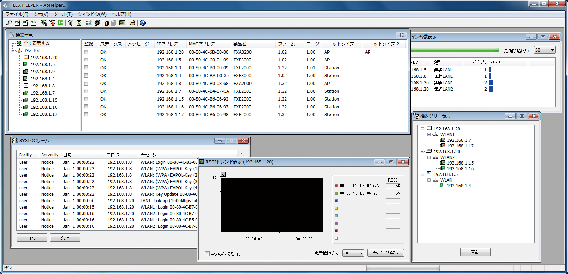The height and width of the screenshot is (274, 568).
Task: Enable ログの取得を行う checkbox
Action: 207,253
